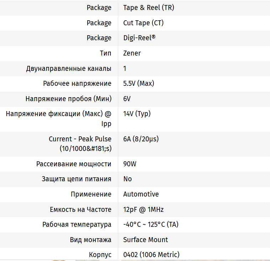Select the 'Cut Tape (CT)' package value
This screenshot has width=270, height=261.
tap(143, 23)
